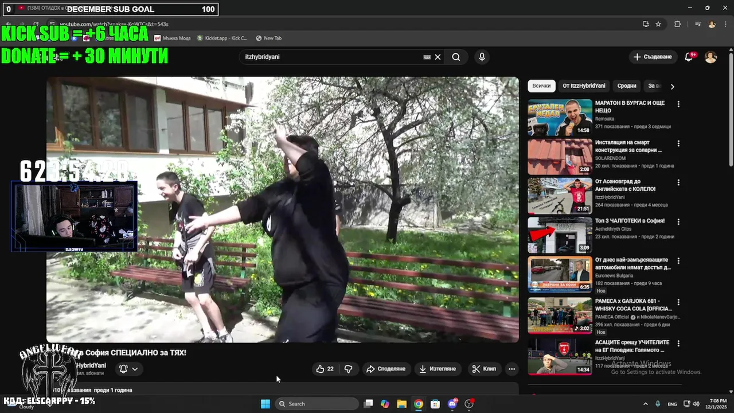The width and height of the screenshot is (734, 413).
Task: Open От днес най-замърсяващите автомобили thumbnail
Action: [x=560, y=274]
